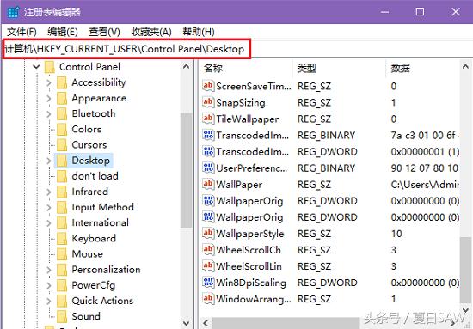Select the Input Method tree item

[x=103, y=207]
